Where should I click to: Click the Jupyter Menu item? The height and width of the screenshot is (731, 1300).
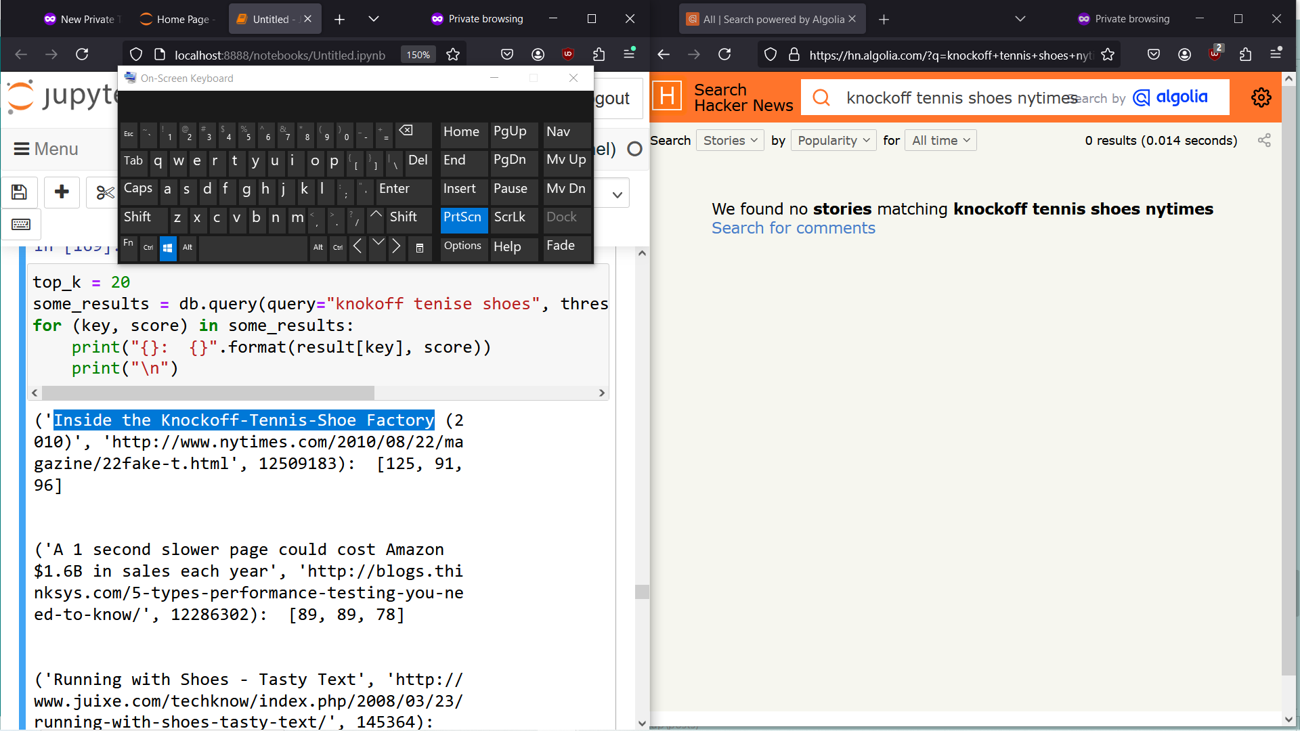[56, 149]
